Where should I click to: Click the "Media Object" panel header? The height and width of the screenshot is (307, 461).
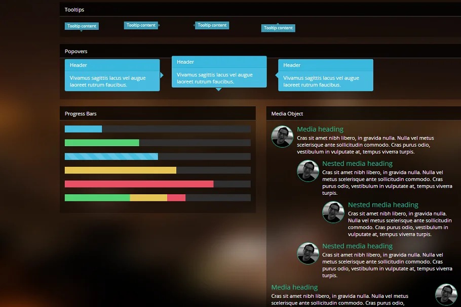pos(287,114)
